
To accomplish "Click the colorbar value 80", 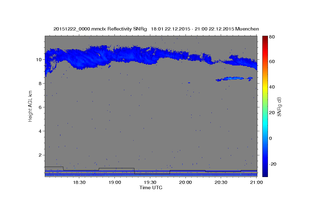I will tap(272, 37).
